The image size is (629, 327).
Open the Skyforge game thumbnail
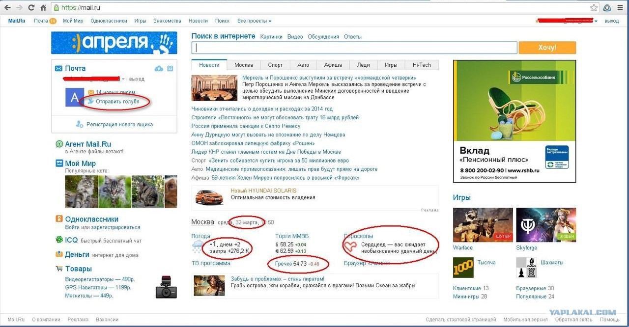point(546,225)
